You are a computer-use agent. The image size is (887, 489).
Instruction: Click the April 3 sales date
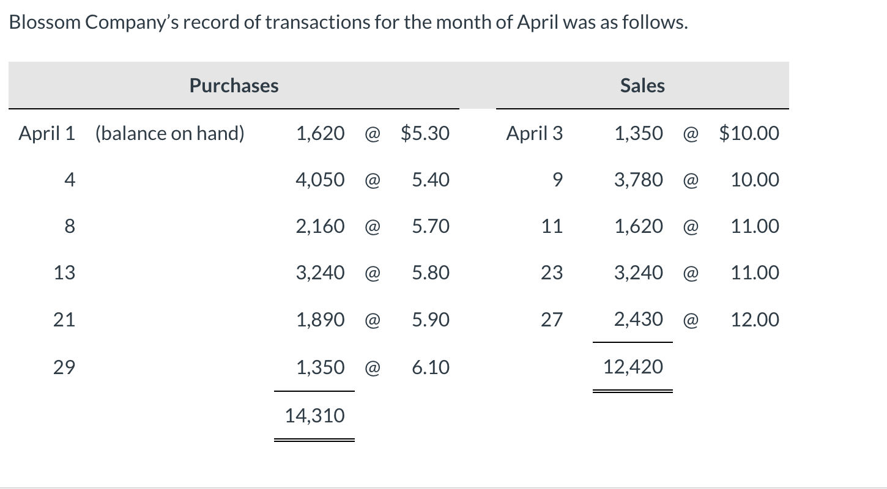click(534, 133)
